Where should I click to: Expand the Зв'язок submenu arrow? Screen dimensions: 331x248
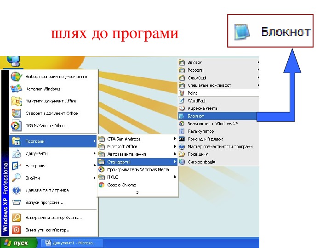(258, 62)
